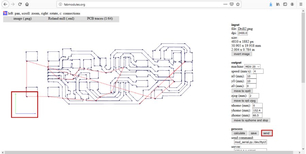Click the invert image button
The width and height of the screenshot is (306, 154).
click(242, 54)
